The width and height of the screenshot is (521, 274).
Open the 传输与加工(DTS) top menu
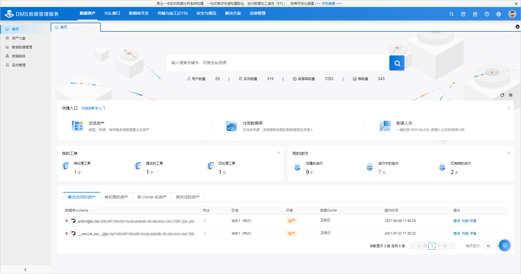pyautogui.click(x=173, y=13)
